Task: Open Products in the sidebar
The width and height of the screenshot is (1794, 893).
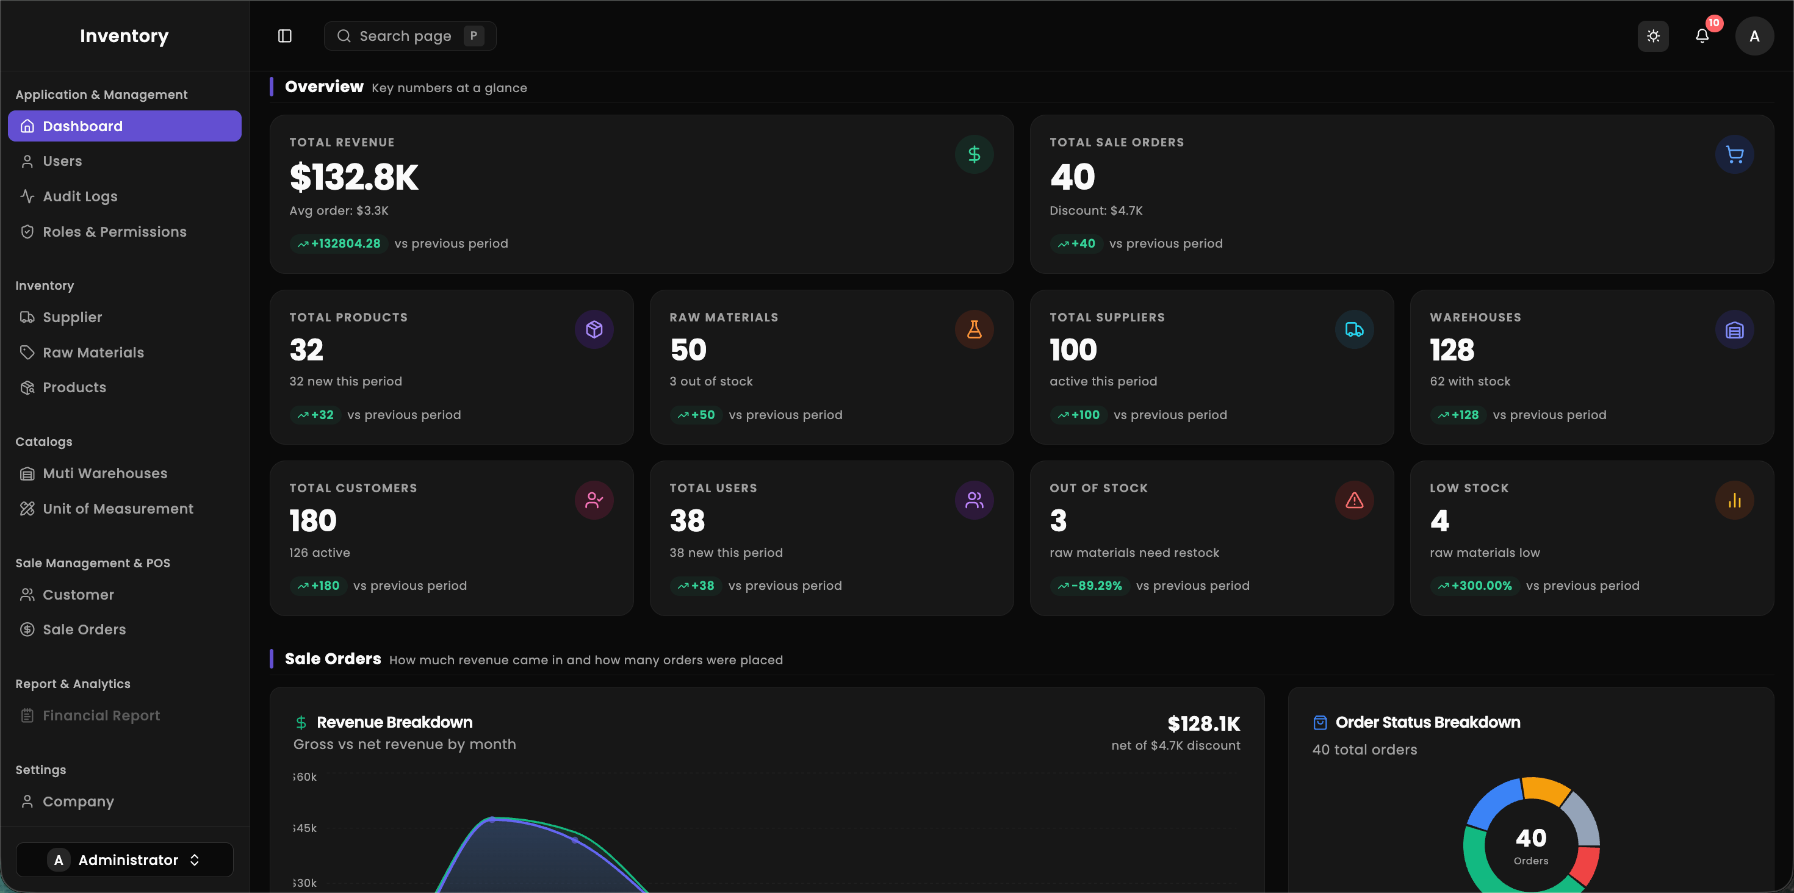Action: coord(124,387)
